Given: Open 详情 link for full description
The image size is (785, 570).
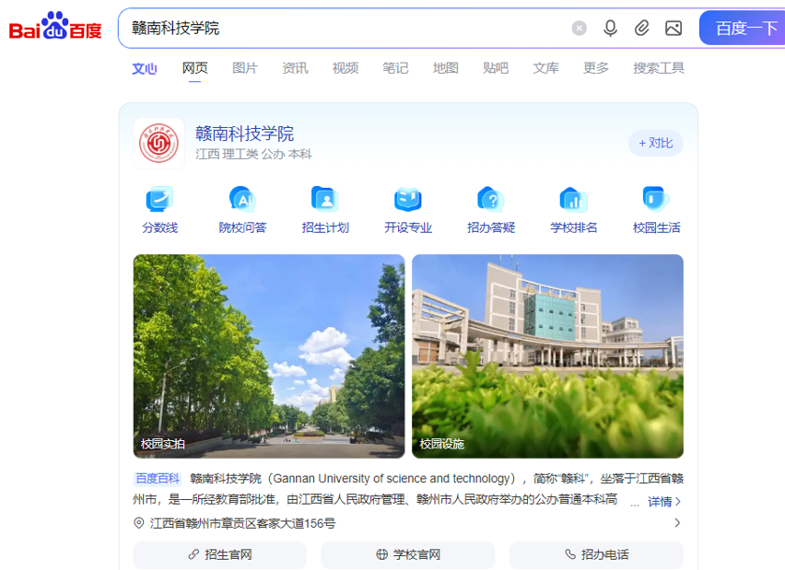Looking at the screenshot, I should (664, 502).
